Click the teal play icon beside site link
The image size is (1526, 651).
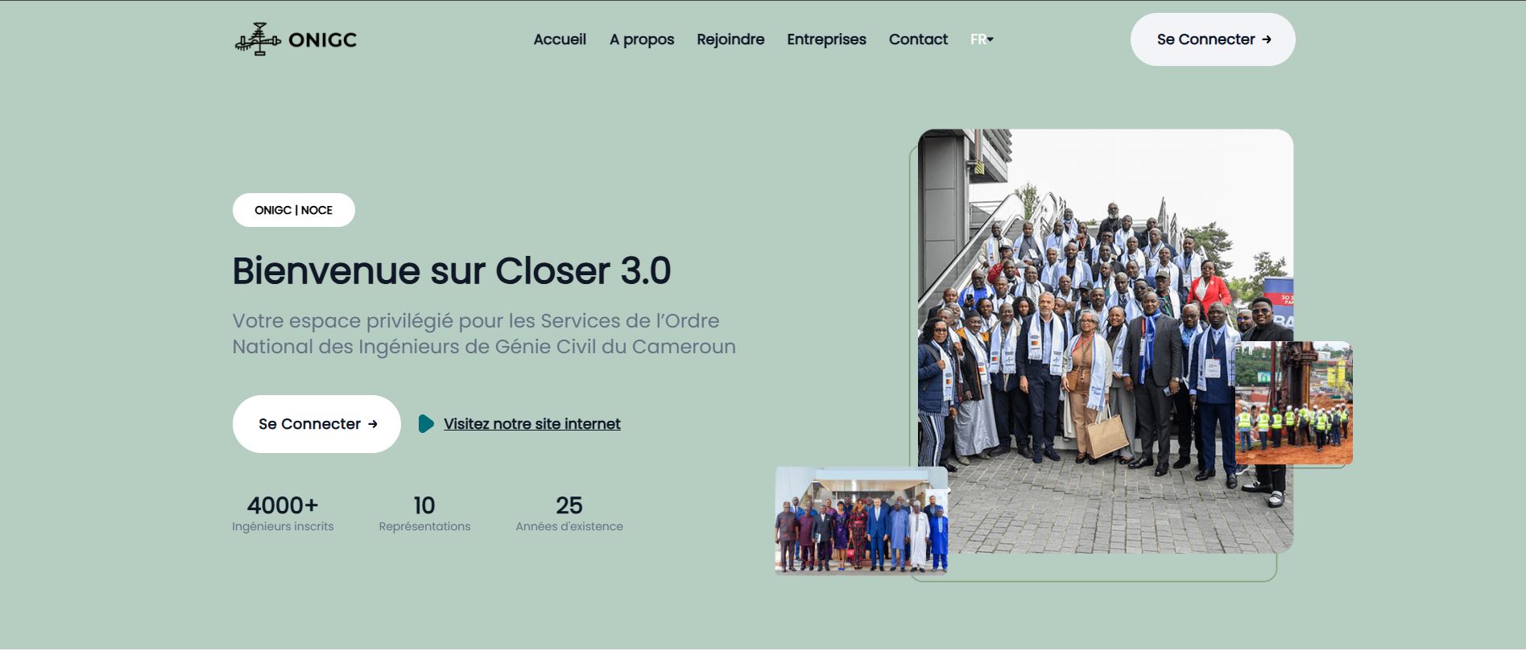(x=426, y=424)
